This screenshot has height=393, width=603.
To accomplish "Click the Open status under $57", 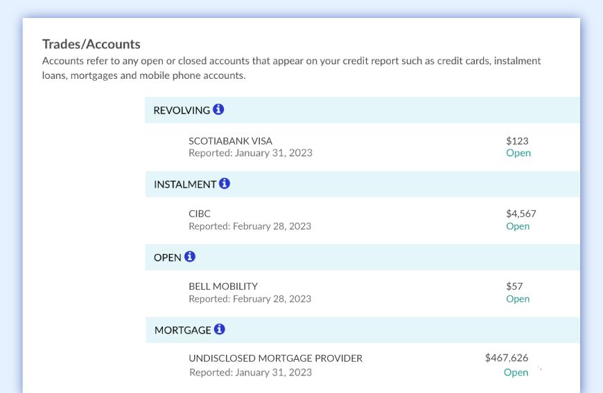I will [x=518, y=299].
